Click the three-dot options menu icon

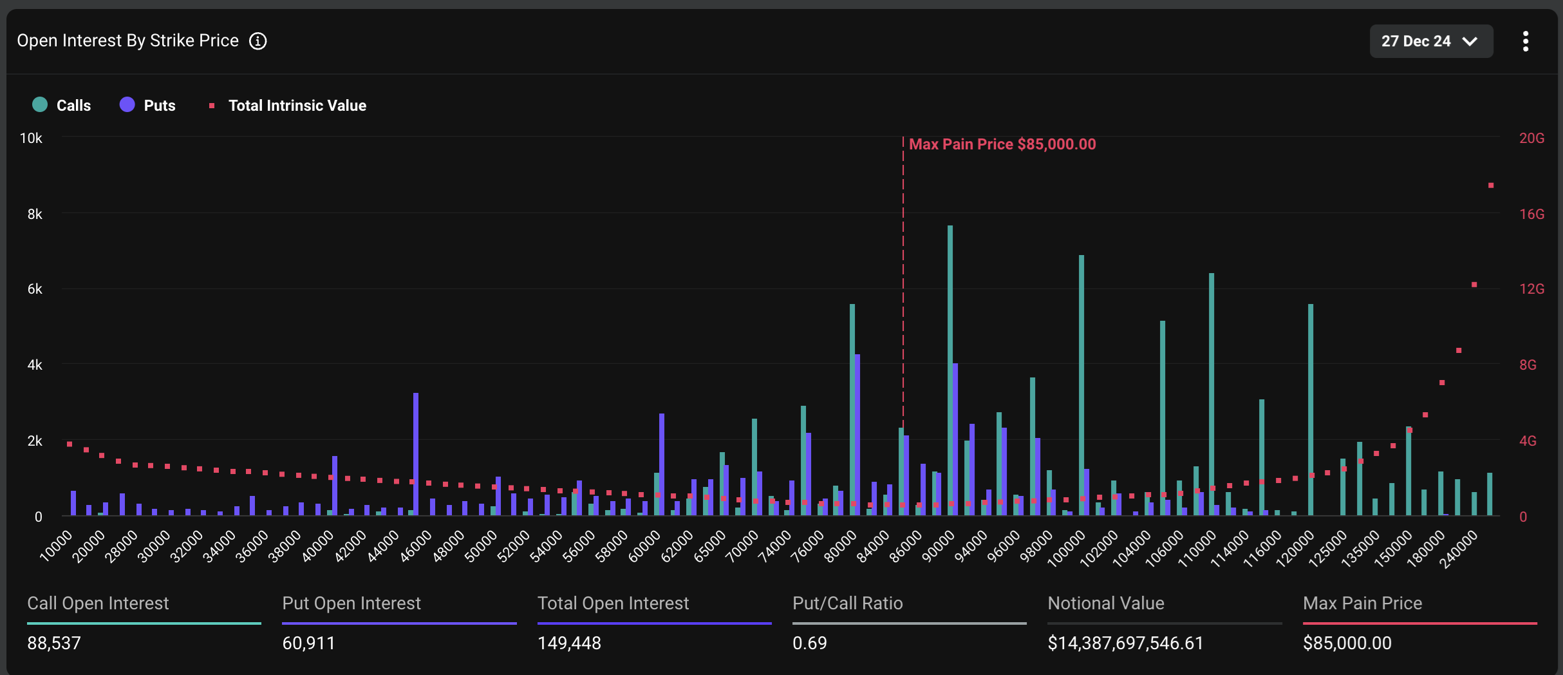click(x=1526, y=41)
